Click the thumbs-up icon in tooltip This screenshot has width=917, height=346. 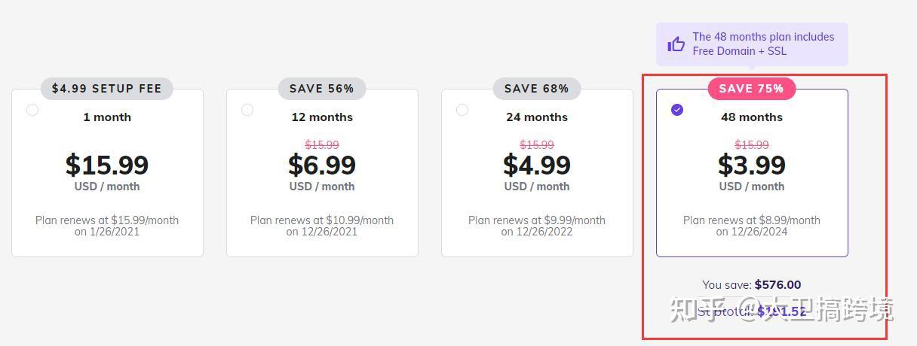[676, 44]
